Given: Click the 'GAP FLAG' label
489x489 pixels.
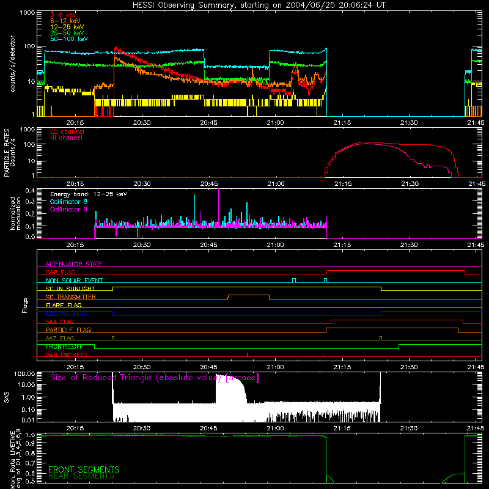Looking at the screenshot, I should (x=60, y=272).
